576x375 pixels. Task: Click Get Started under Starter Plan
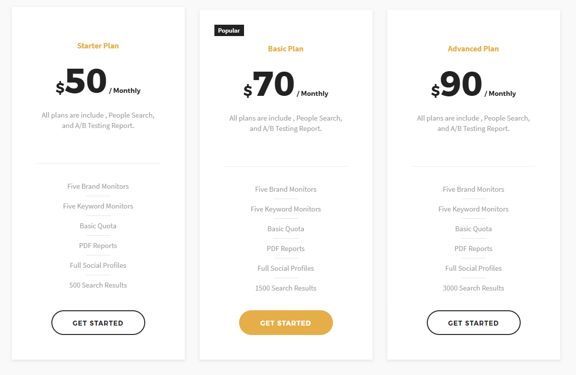98,323
